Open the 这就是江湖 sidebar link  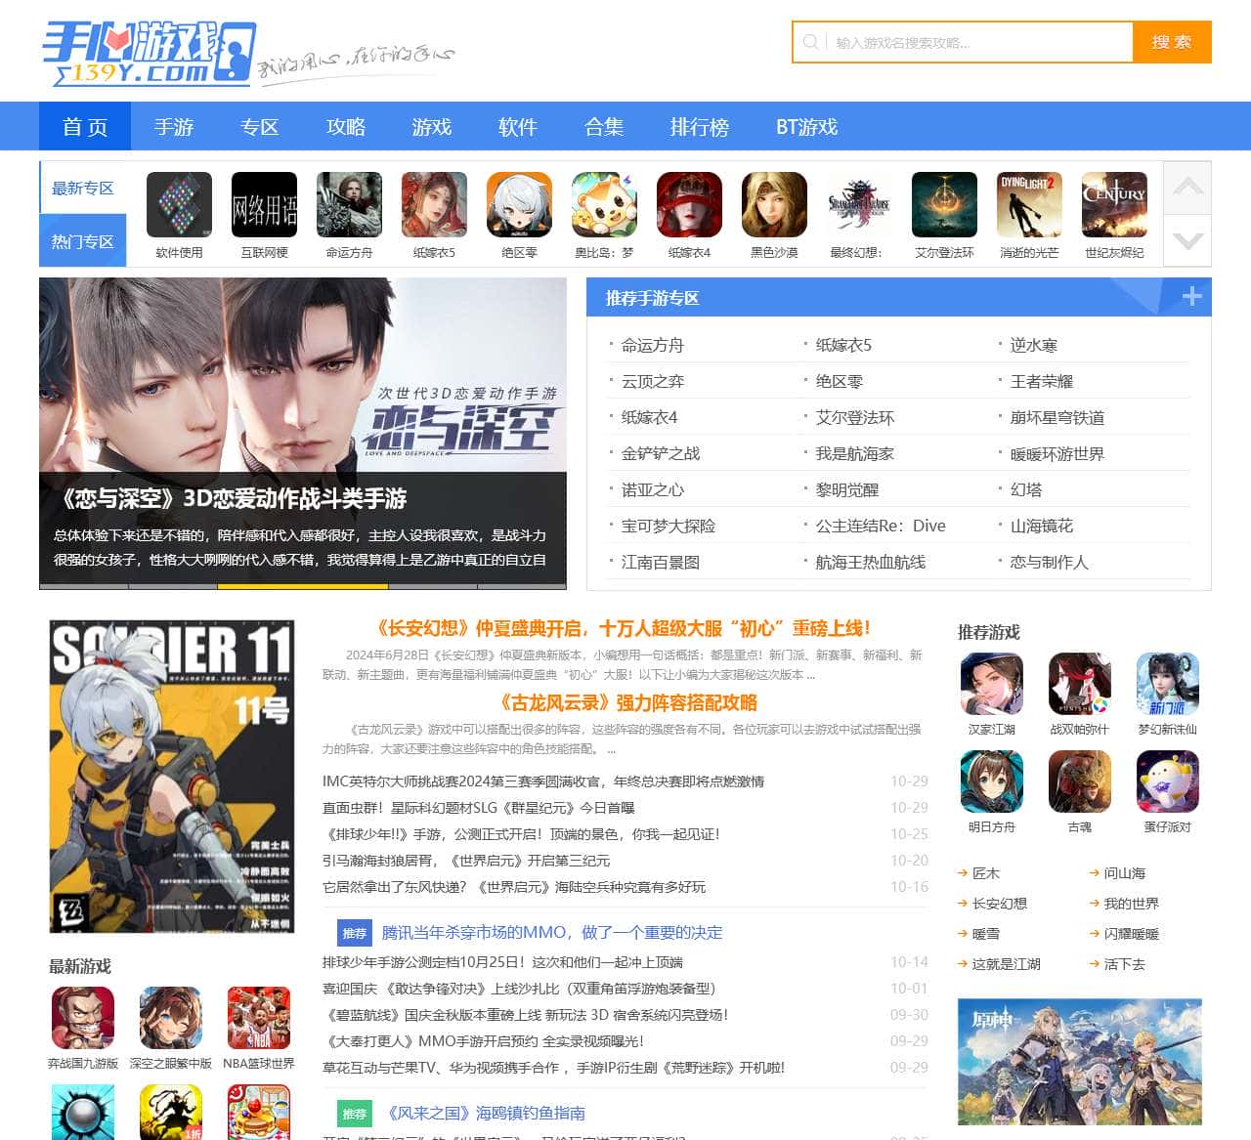click(x=1007, y=964)
